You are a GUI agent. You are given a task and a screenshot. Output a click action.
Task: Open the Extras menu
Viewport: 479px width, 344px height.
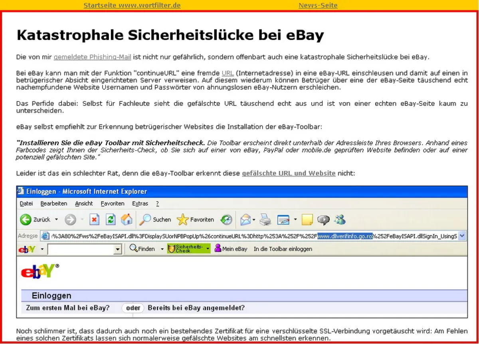140,204
